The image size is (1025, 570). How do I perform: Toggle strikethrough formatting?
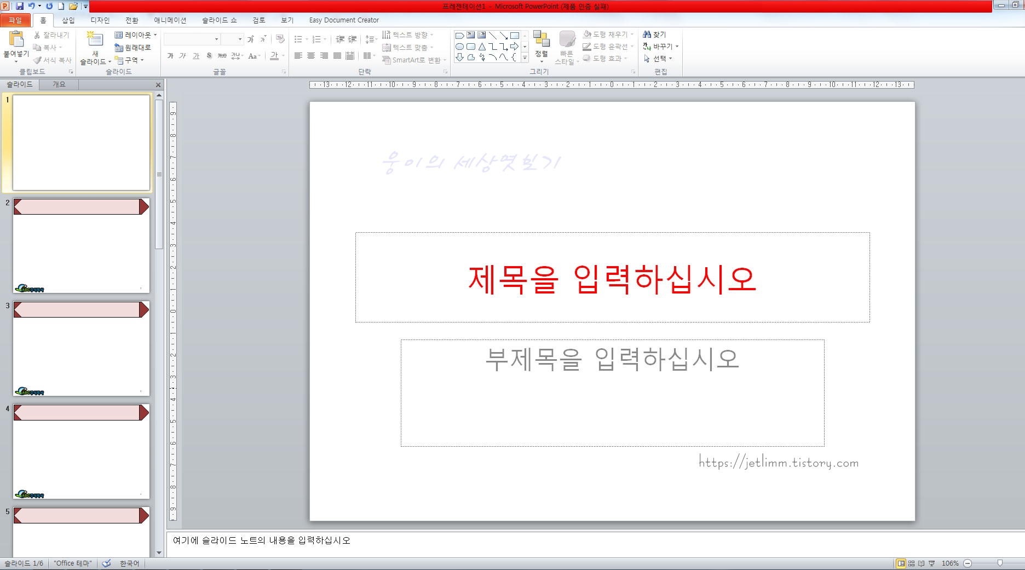click(x=222, y=56)
